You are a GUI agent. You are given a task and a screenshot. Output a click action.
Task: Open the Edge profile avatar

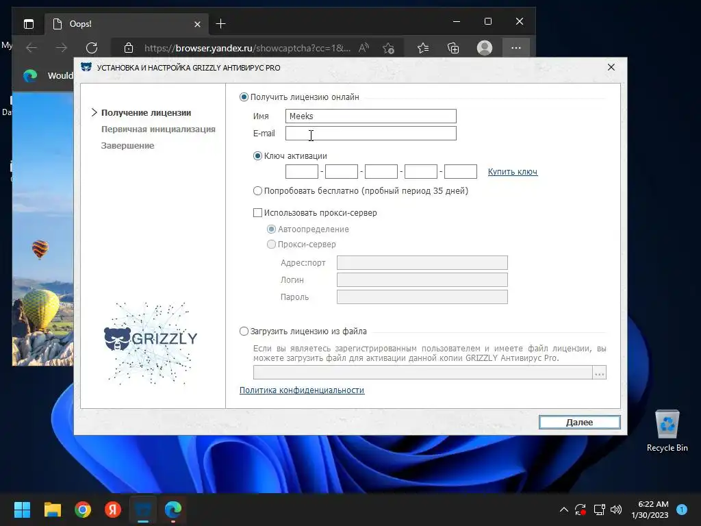click(x=485, y=48)
